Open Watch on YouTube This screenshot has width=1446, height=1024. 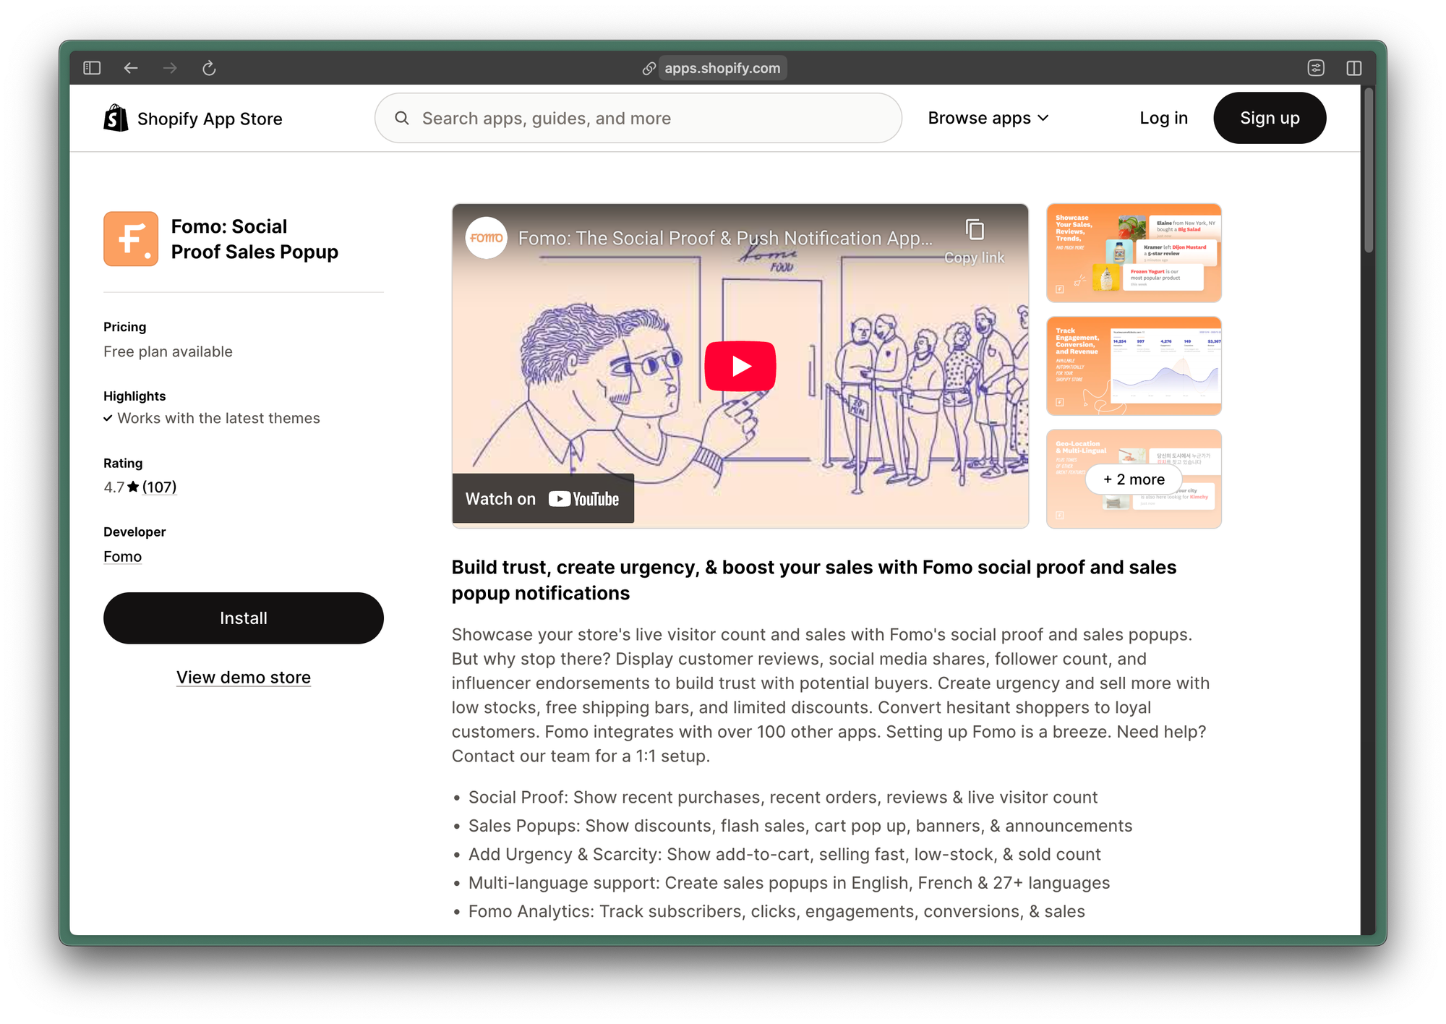tap(543, 498)
